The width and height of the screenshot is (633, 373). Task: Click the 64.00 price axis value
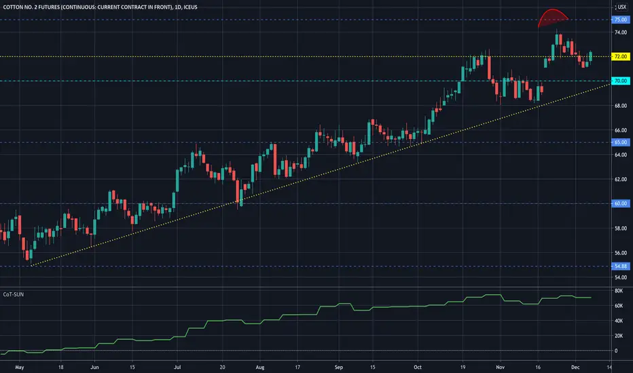point(621,155)
